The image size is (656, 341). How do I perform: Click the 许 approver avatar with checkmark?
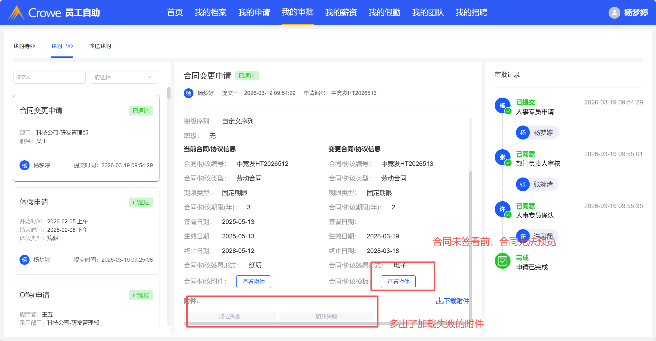click(x=502, y=209)
